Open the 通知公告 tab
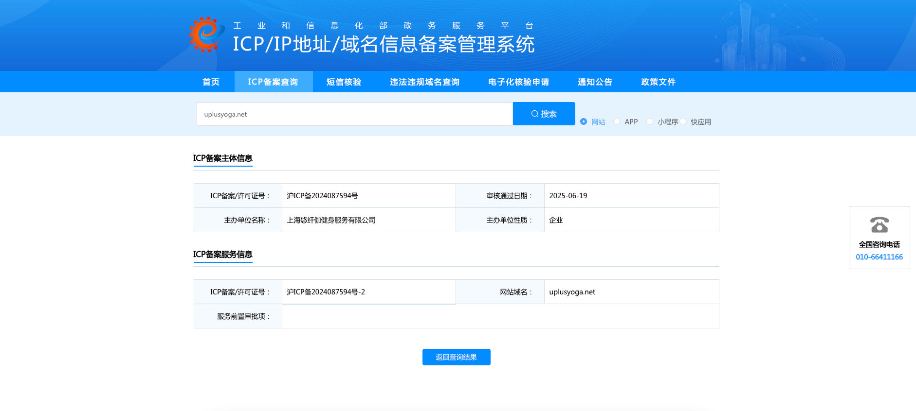Screen dimensions: 916x411 (x=595, y=82)
